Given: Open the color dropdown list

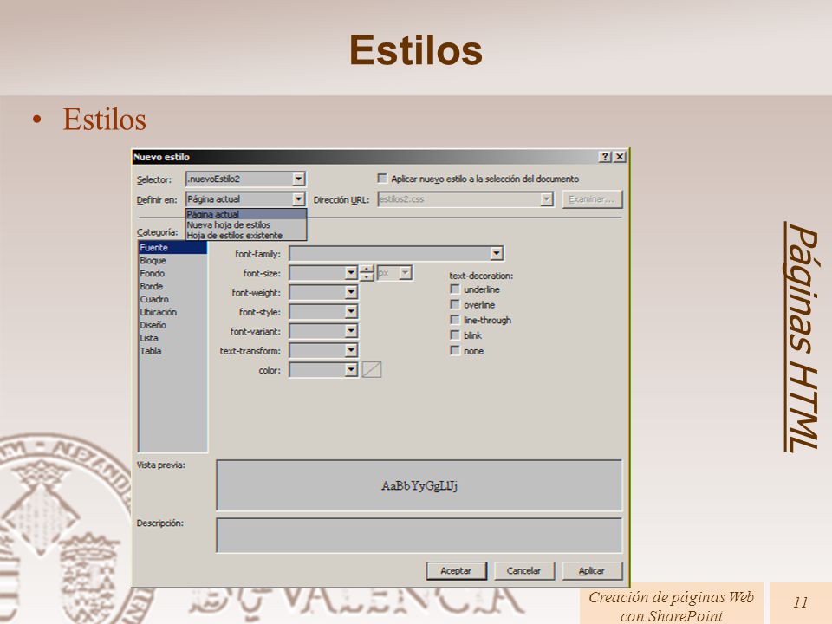Looking at the screenshot, I should point(351,370).
